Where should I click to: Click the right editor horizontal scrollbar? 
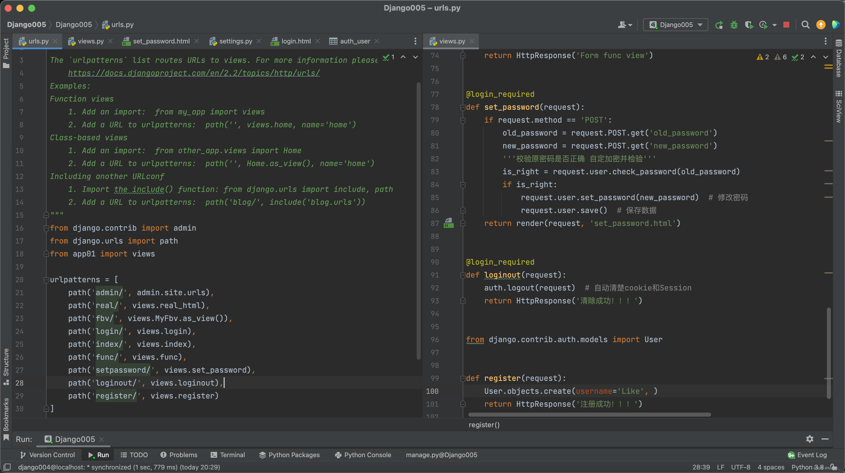click(x=589, y=415)
